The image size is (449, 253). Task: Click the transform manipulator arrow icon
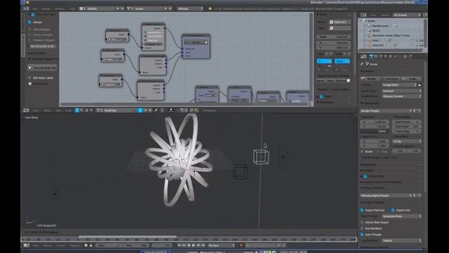(156, 110)
